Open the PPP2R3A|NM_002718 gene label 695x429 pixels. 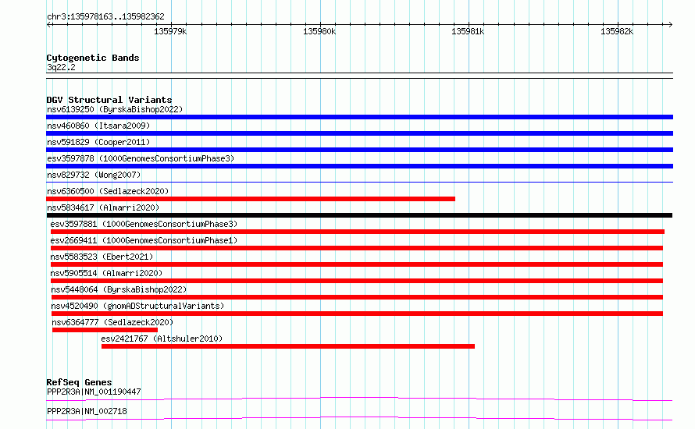tap(87, 411)
